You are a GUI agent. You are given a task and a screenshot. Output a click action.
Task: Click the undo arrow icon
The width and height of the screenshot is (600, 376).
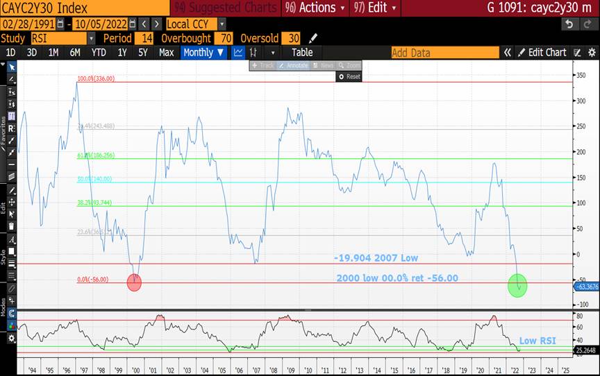click(x=569, y=24)
